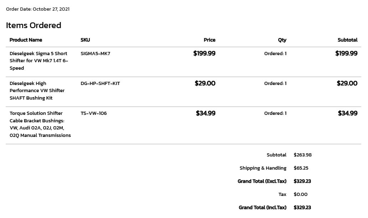This screenshot has width=368, height=218.
Task: Click the Qty column header
Action: (x=282, y=40)
